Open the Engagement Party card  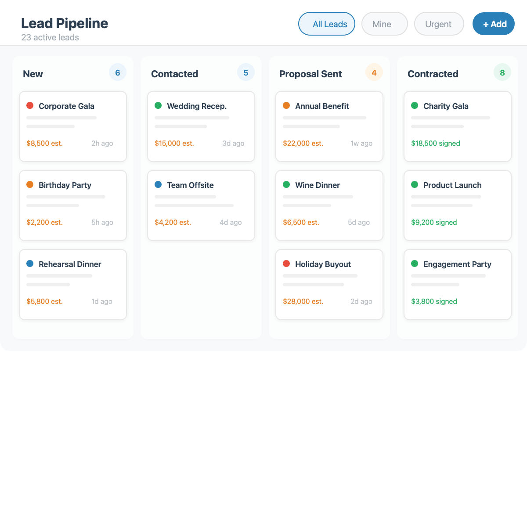457,284
